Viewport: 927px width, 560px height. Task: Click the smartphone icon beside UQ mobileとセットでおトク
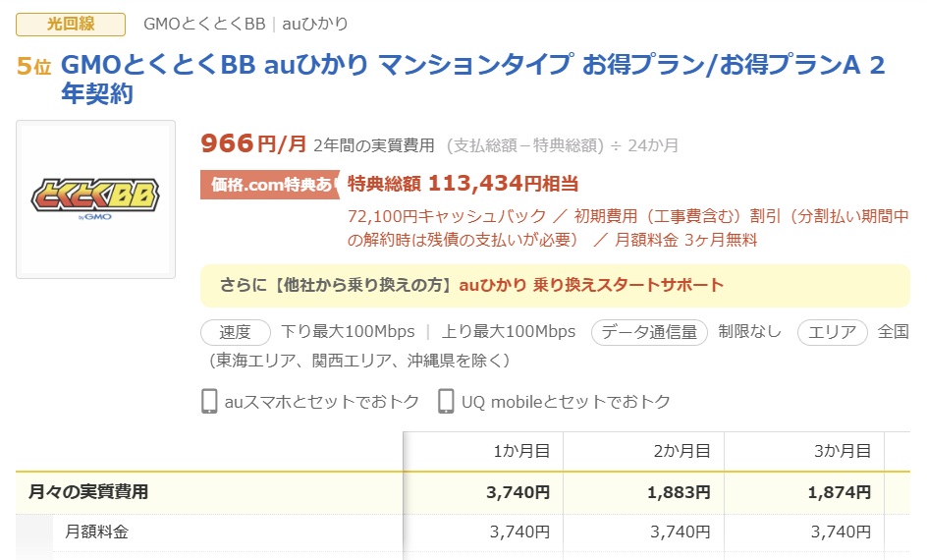pyautogui.click(x=447, y=401)
